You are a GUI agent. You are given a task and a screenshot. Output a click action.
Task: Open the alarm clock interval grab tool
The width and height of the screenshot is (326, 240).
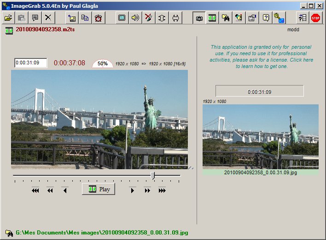(99, 18)
